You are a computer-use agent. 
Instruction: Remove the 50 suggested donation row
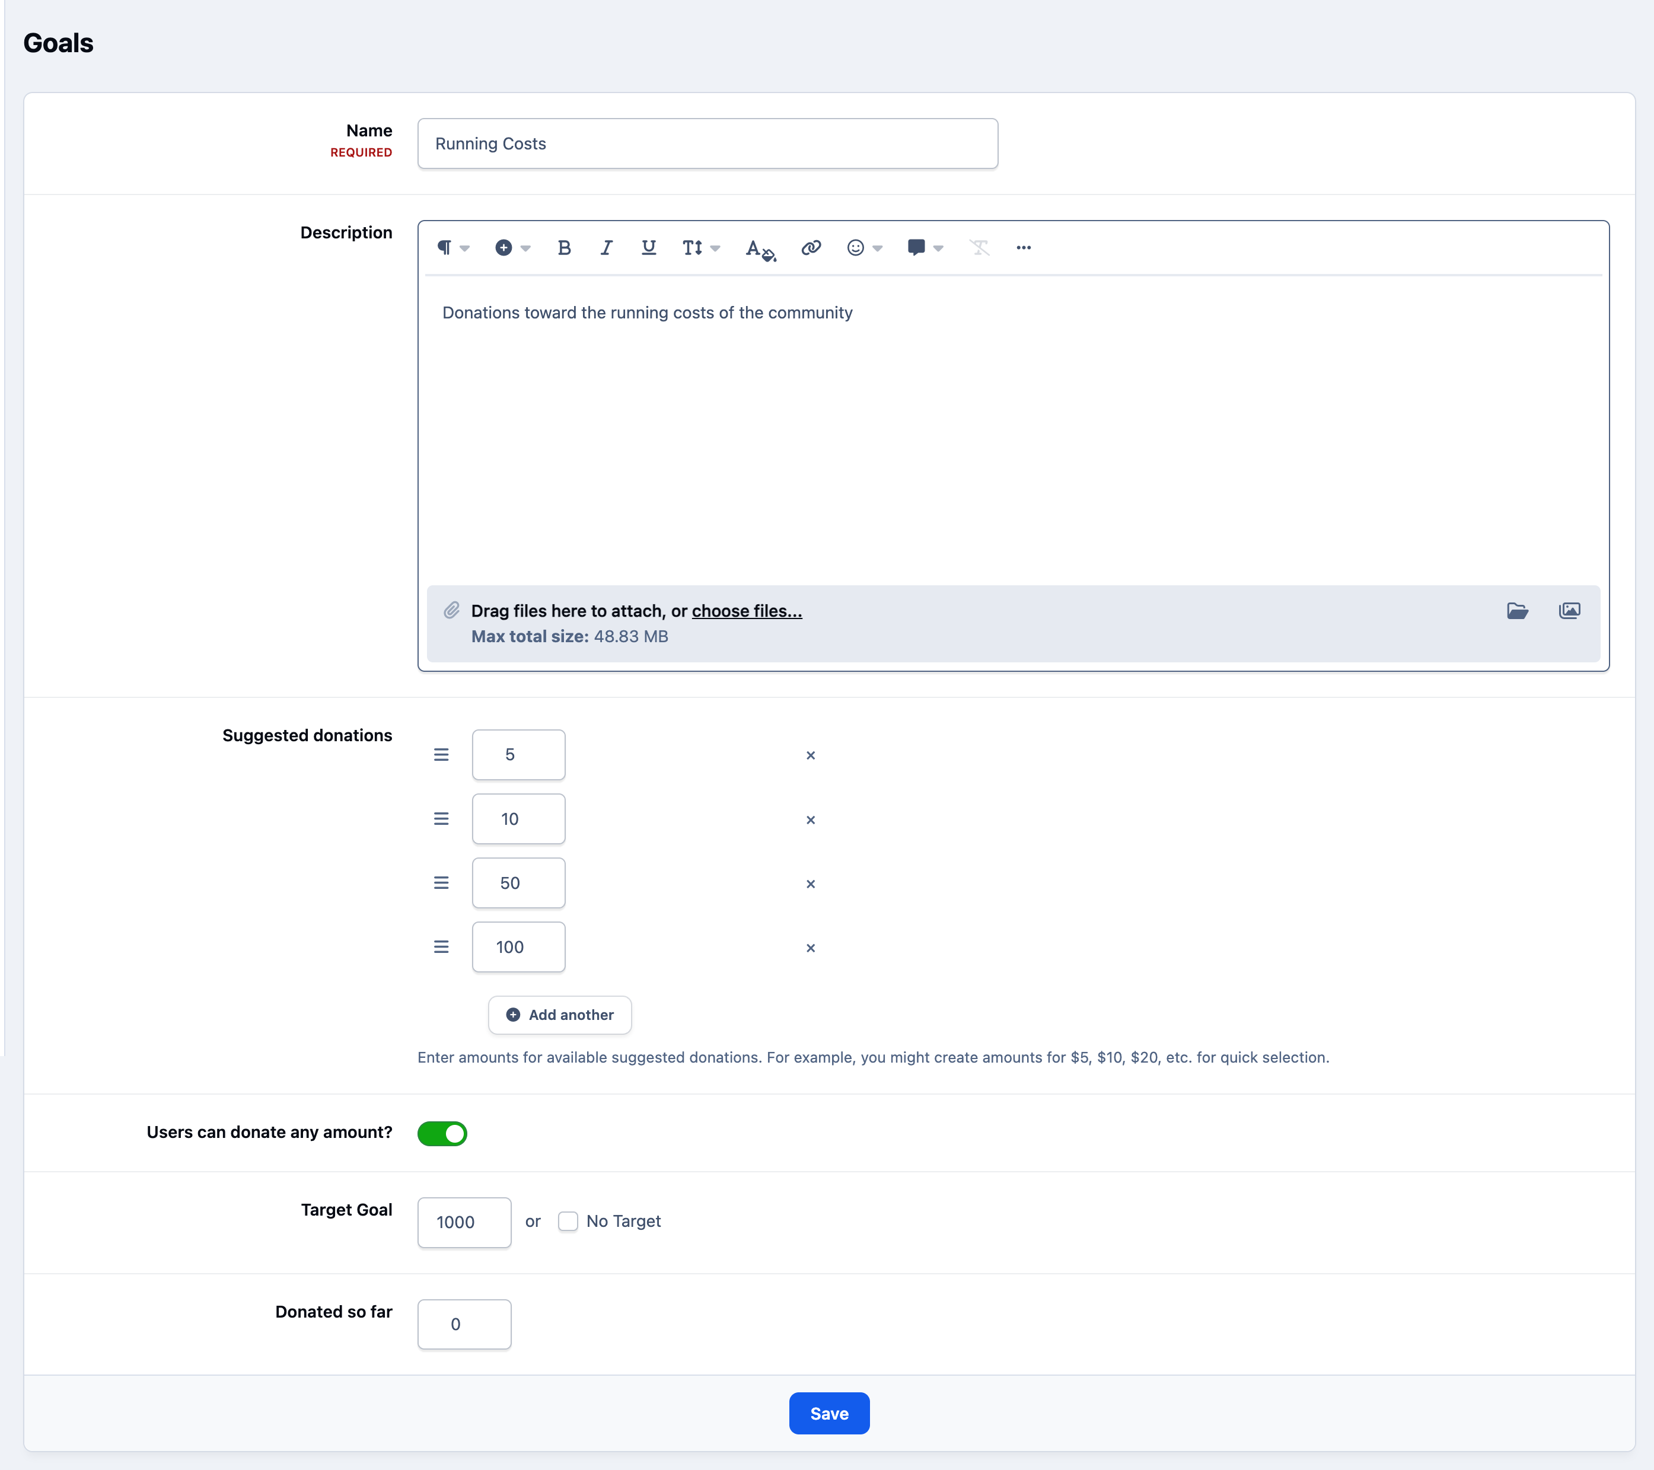(x=810, y=884)
